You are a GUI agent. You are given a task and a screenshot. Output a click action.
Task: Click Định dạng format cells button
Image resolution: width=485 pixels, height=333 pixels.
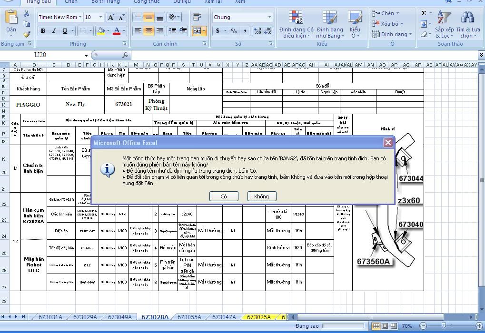[392, 34]
